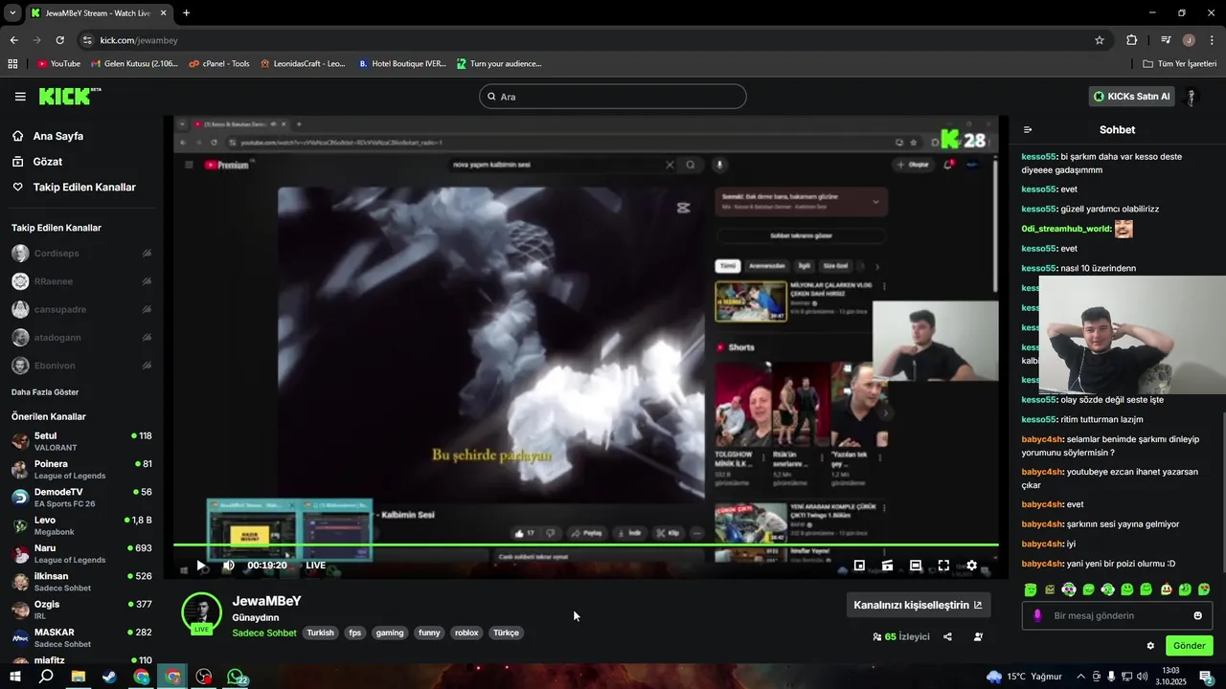This screenshot has width=1226, height=689.
Task: Click the JewaMBeY channel name
Action: click(266, 601)
